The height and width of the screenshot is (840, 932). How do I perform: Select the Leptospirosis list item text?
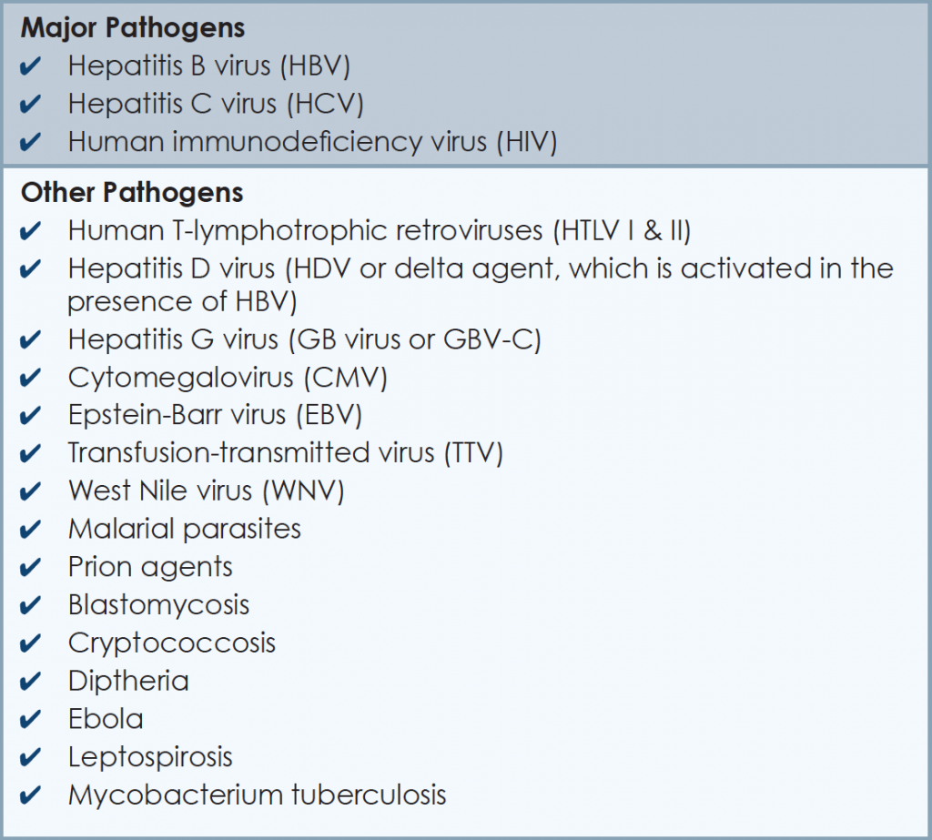point(150,757)
